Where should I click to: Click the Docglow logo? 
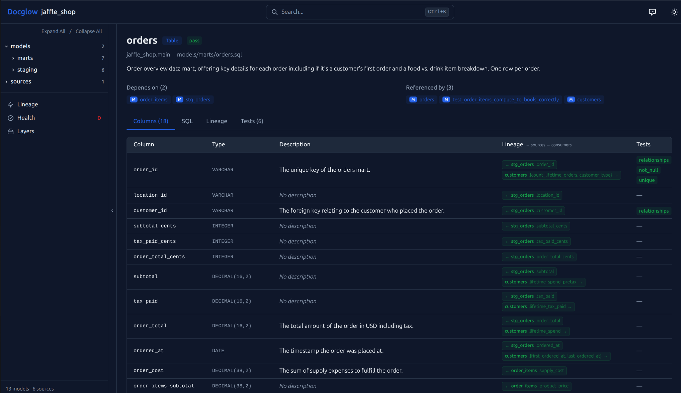point(22,12)
